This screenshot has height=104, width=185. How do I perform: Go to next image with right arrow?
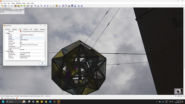(x=48, y=6)
